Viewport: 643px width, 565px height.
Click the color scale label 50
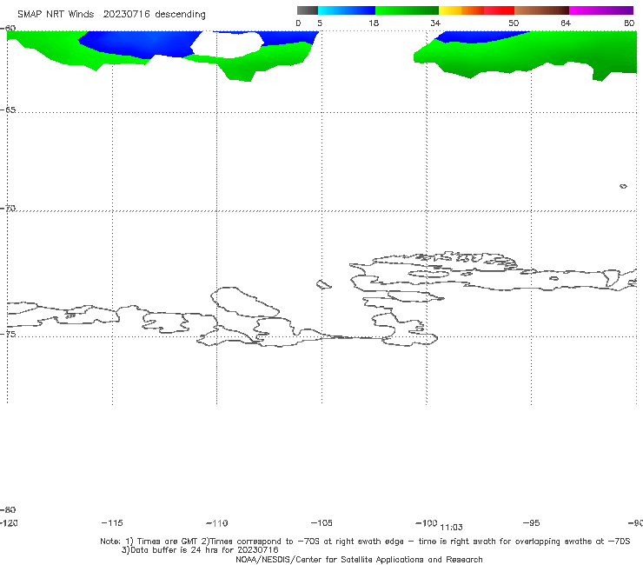point(514,23)
